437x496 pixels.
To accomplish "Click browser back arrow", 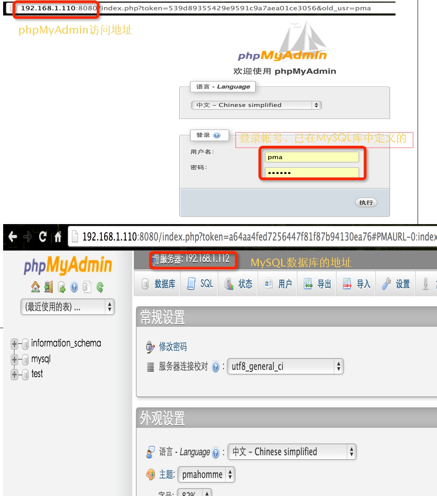I will point(13,237).
